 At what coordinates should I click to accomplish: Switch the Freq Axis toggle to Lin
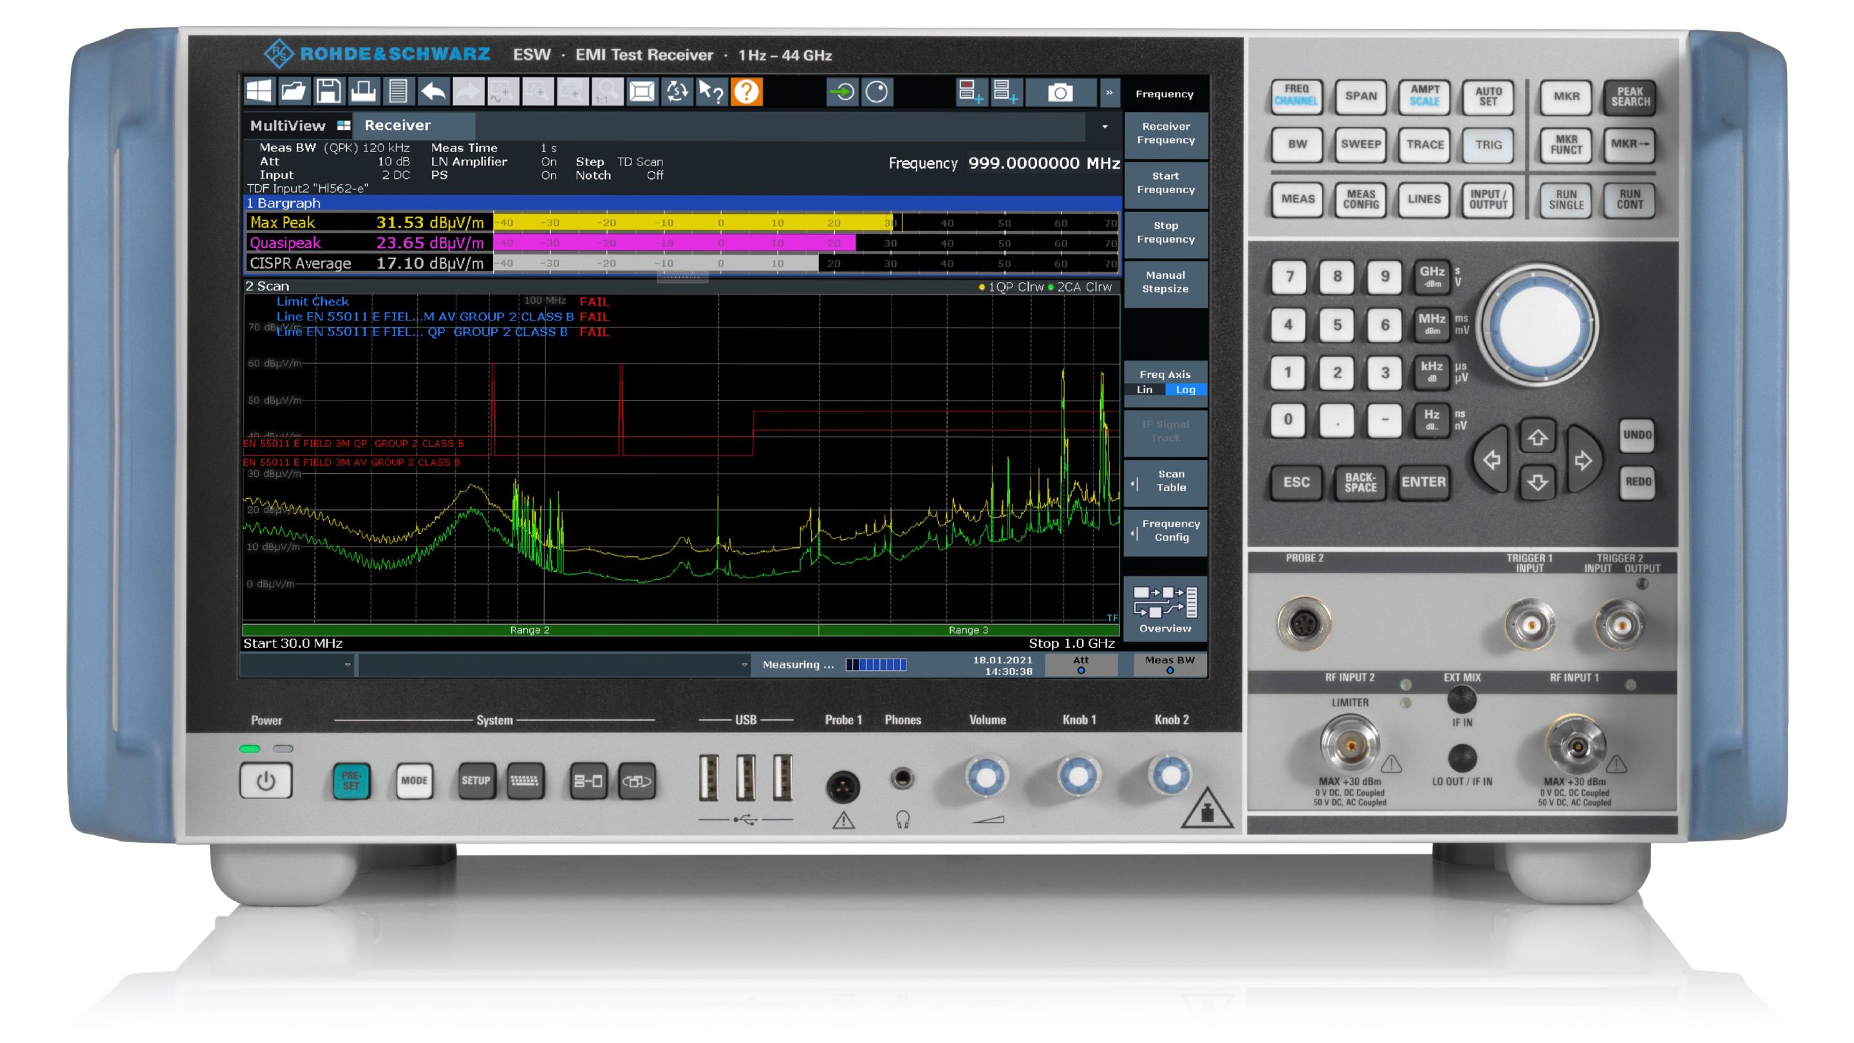(1146, 390)
